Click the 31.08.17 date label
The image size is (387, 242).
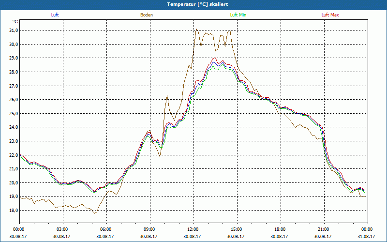[x=366, y=236]
